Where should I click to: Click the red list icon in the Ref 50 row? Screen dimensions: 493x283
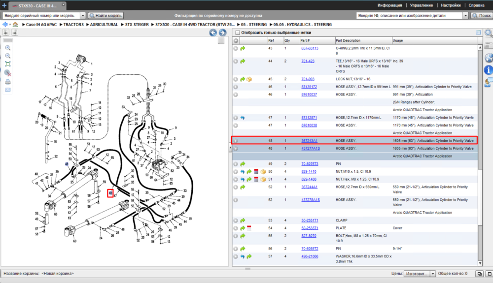click(x=256, y=172)
